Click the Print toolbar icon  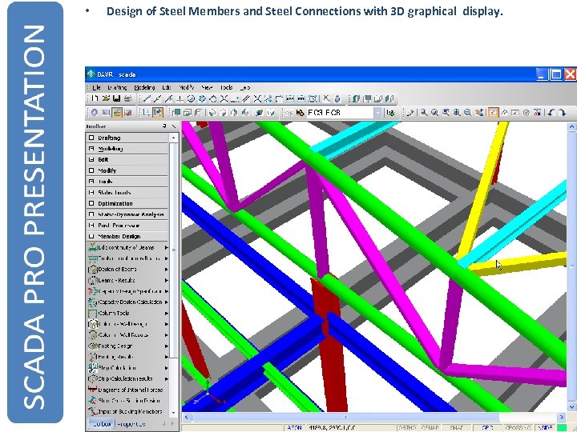pos(127,98)
